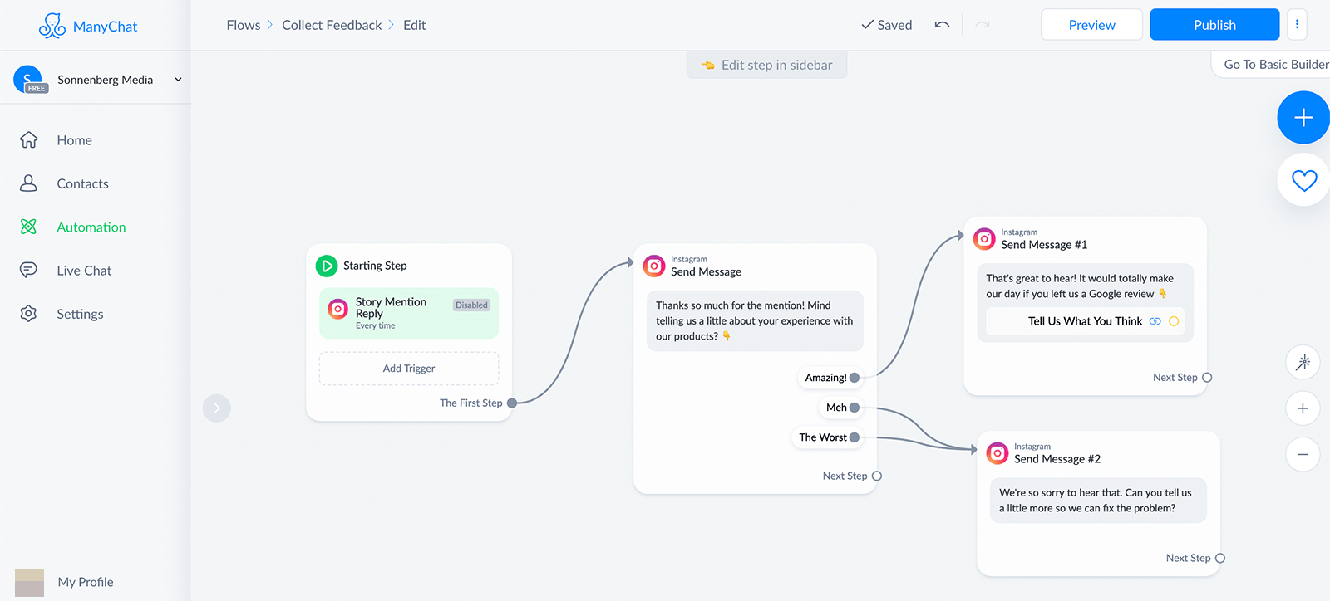
Task: Click the Add Trigger box
Action: tap(409, 369)
